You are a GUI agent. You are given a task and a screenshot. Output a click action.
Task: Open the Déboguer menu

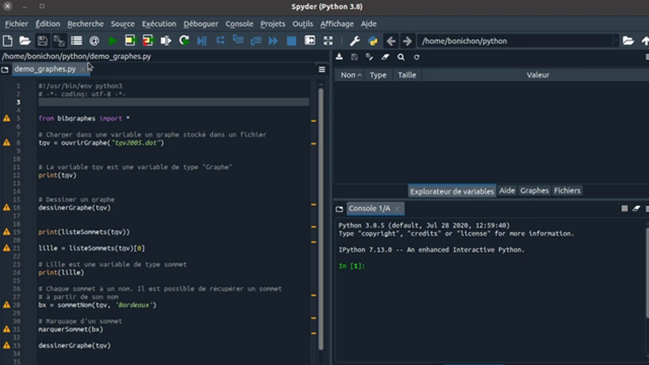201,24
